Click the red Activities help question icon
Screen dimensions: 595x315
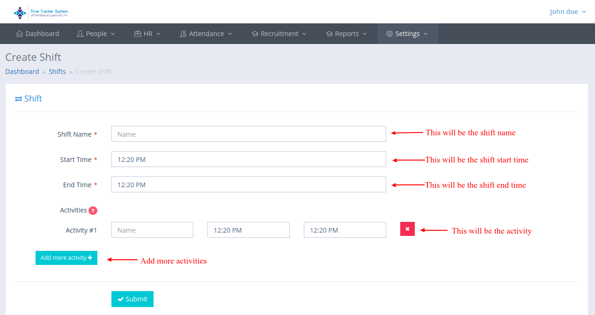pyautogui.click(x=93, y=211)
